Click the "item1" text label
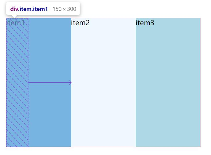 [x=16, y=23]
